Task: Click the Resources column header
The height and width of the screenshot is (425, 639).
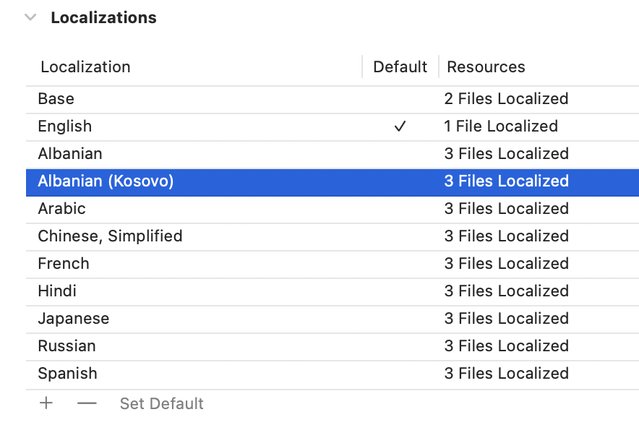Action: click(486, 67)
